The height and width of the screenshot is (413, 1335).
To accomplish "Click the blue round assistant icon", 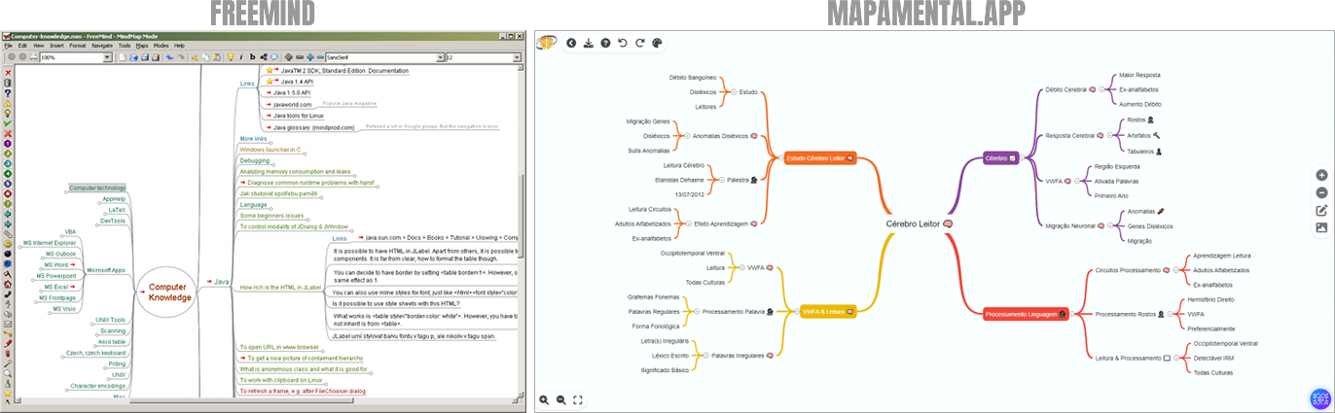I will (1320, 398).
